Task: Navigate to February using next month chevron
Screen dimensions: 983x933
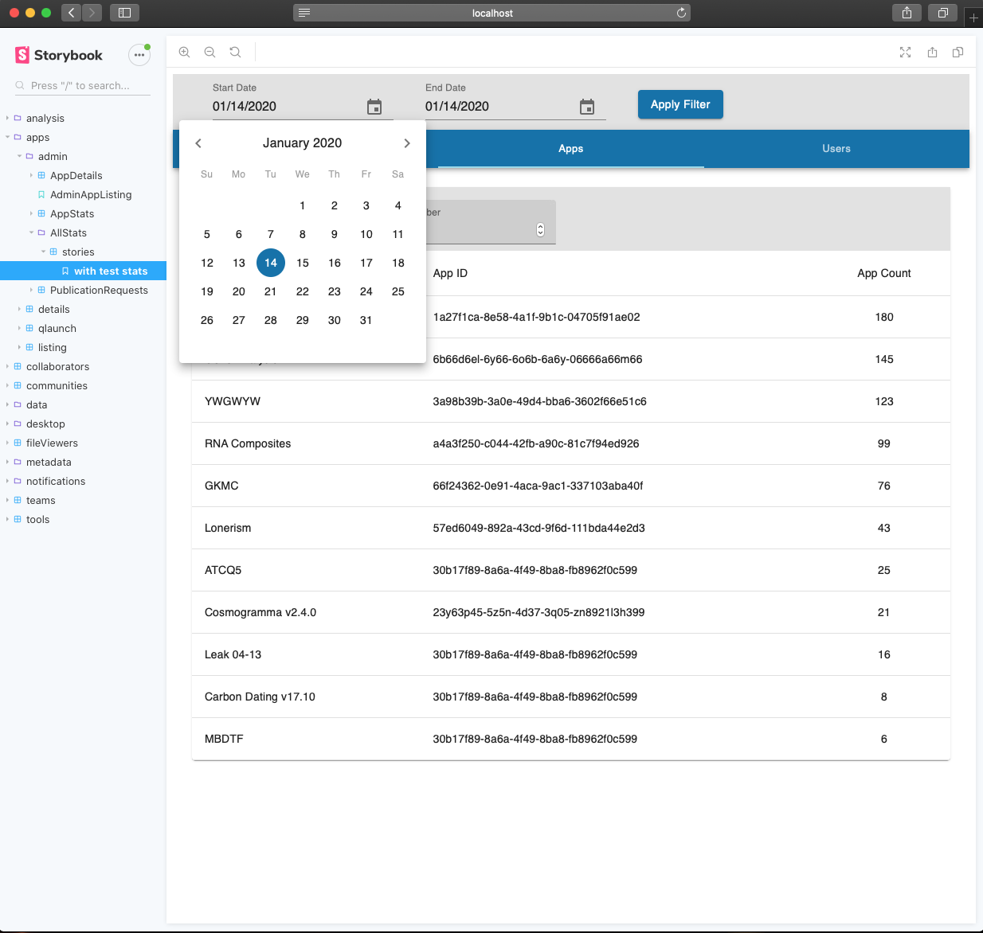Action: point(407,142)
